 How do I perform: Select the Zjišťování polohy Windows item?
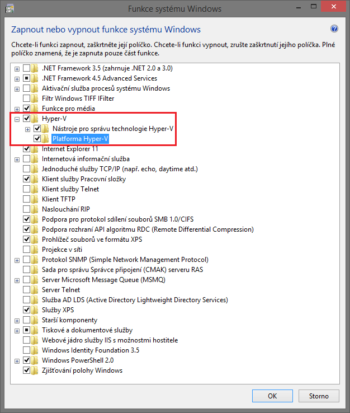82,370
